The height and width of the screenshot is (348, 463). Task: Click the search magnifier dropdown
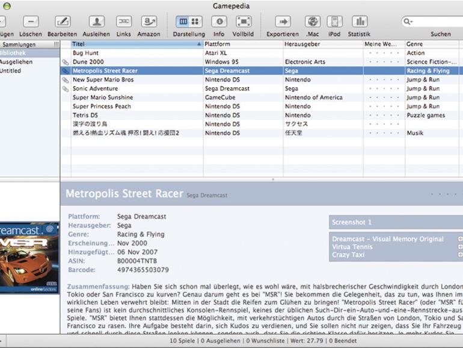point(408,22)
